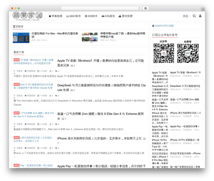The height and width of the screenshot is (181, 214).
Task: Click the comment bubble icon under Brothers article
Action: (x=56, y=71)
